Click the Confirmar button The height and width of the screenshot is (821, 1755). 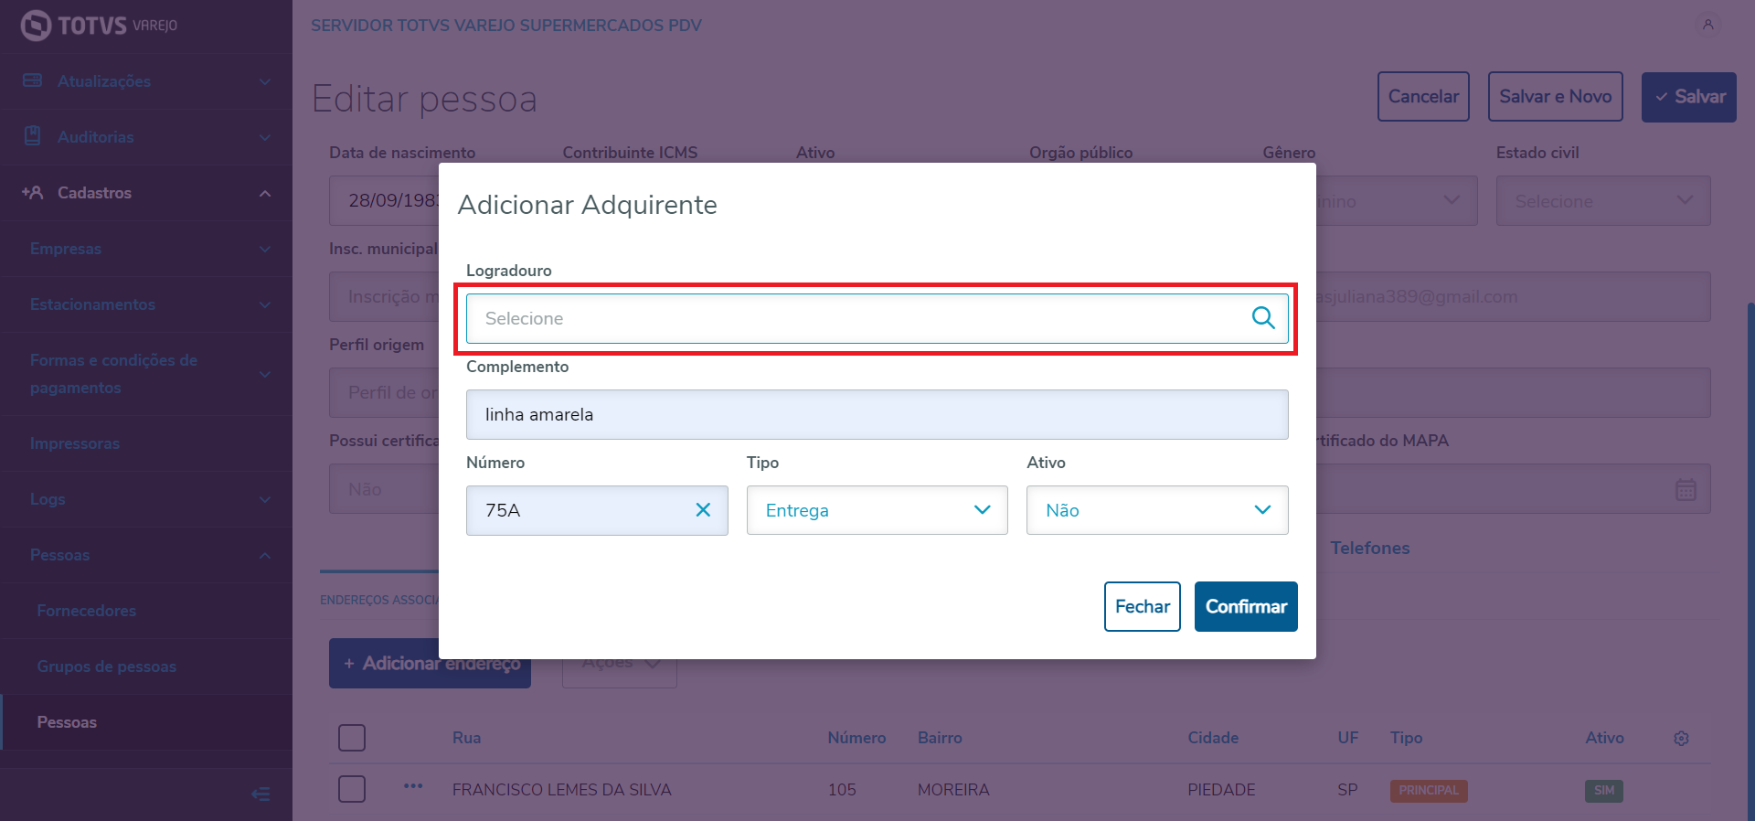(1245, 606)
